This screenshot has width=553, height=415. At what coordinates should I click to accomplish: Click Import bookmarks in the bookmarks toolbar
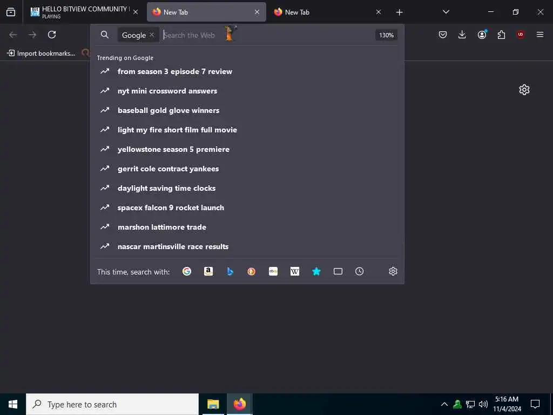[x=41, y=53]
